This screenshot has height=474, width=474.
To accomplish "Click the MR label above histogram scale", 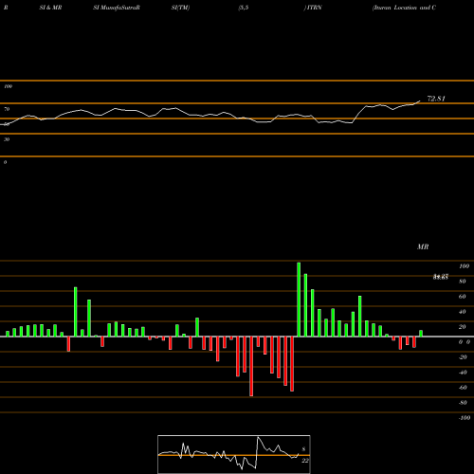I will pos(423,246).
